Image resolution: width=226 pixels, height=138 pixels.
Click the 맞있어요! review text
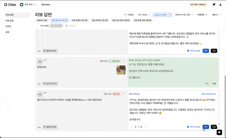[42, 67]
